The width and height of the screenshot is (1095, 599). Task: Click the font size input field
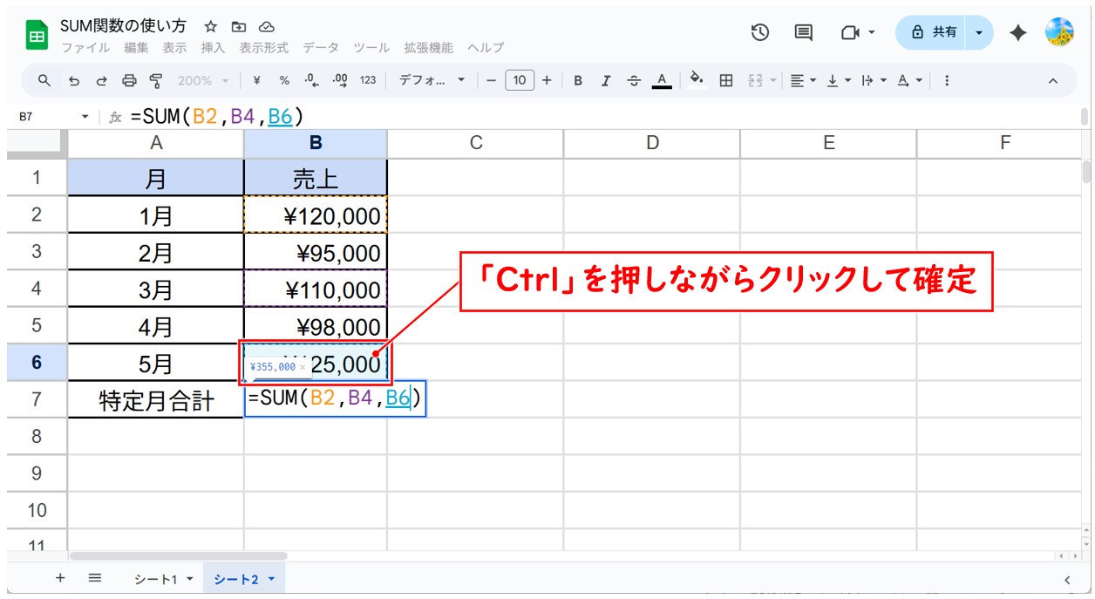(x=519, y=80)
